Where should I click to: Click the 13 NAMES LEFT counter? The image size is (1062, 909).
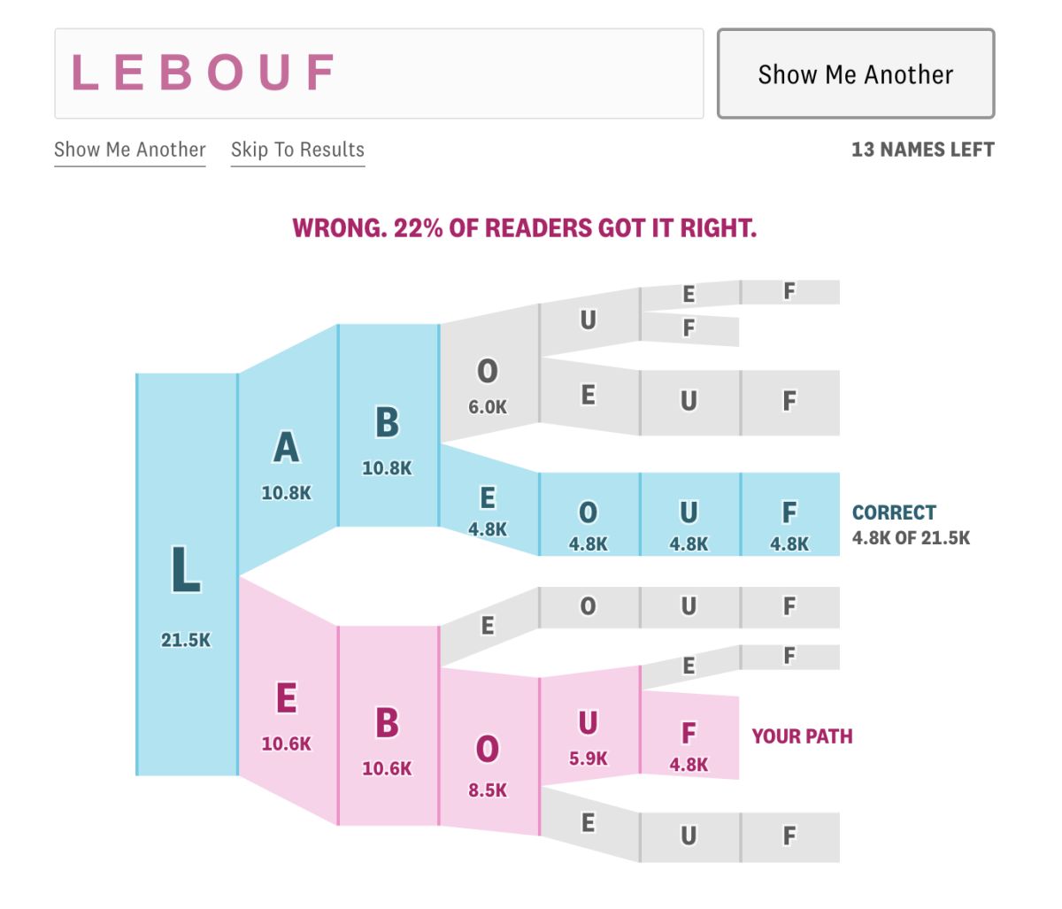point(922,150)
